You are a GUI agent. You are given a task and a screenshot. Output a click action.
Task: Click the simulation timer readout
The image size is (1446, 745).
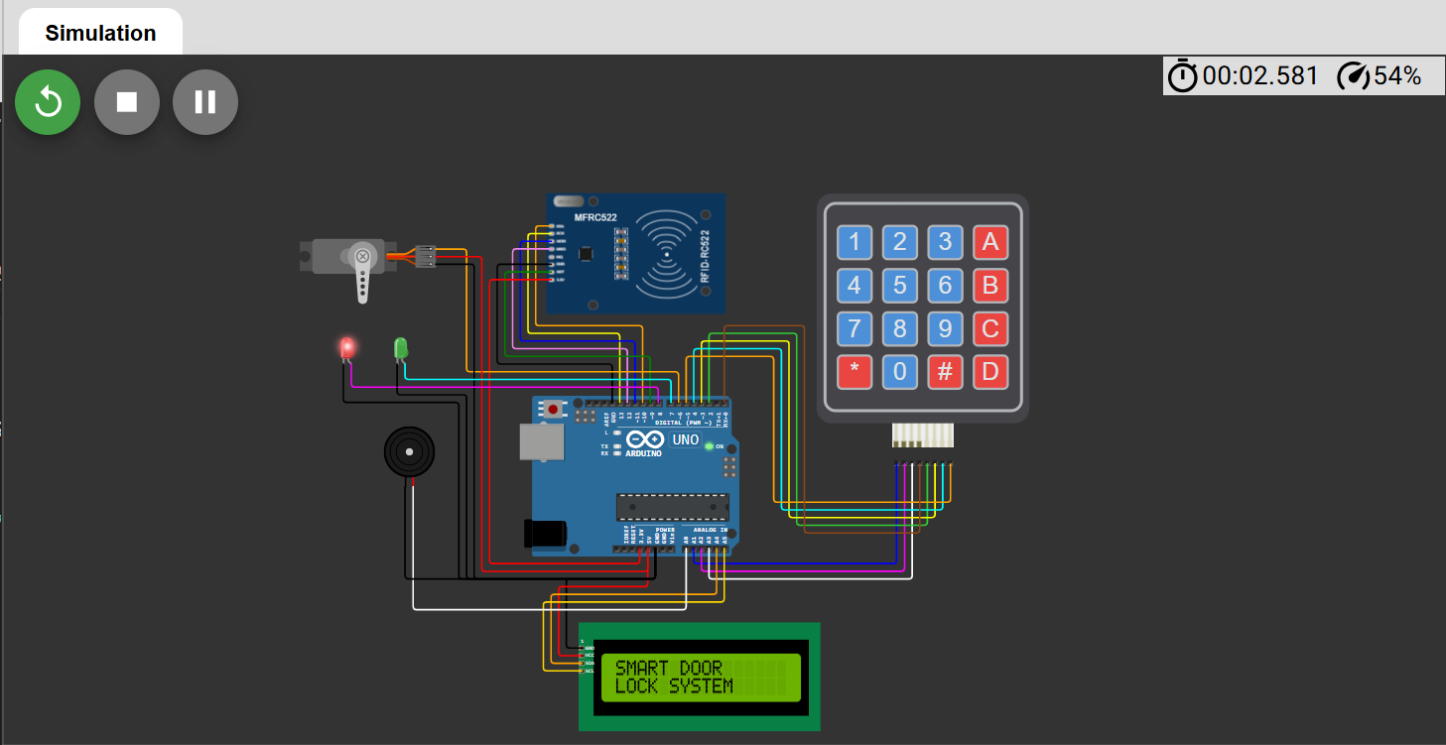(1244, 76)
